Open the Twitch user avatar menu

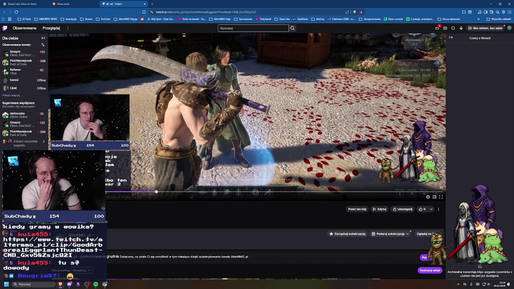[x=509, y=28]
